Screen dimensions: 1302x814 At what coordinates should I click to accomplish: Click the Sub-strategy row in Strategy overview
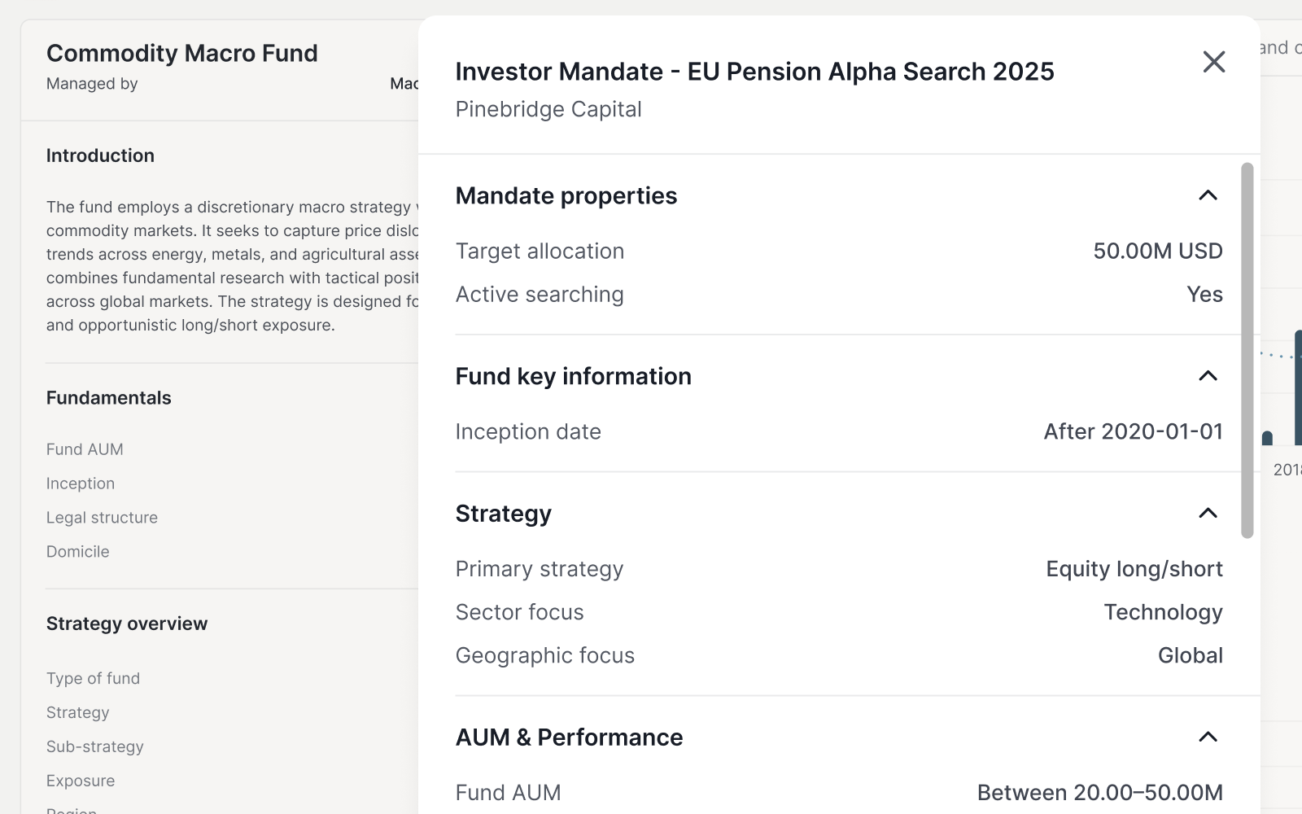click(x=94, y=746)
